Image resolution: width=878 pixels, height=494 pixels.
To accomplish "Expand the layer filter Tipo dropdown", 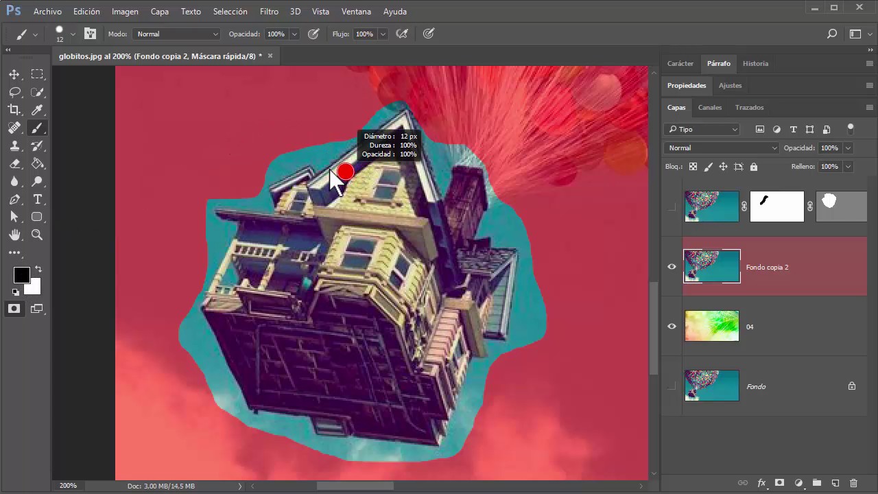I will (702, 129).
